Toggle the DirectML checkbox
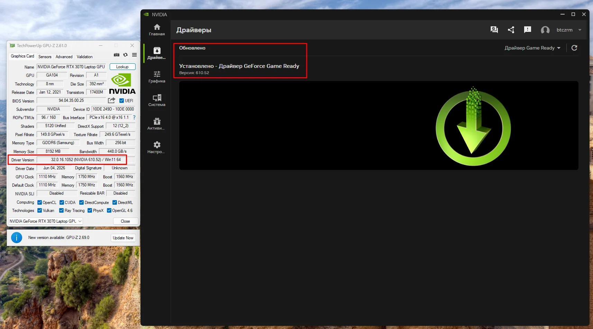This screenshot has height=329, width=593. click(x=115, y=203)
